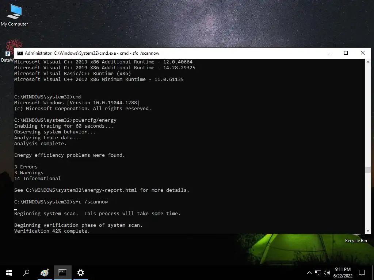Open the My Computer desktop icon
Viewport: 374px width, 280px height.
point(14,15)
